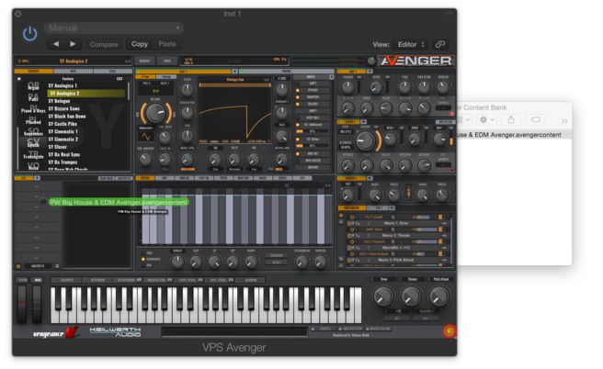603x369 pixels.
Task: Click the Compare button
Action: tap(104, 43)
